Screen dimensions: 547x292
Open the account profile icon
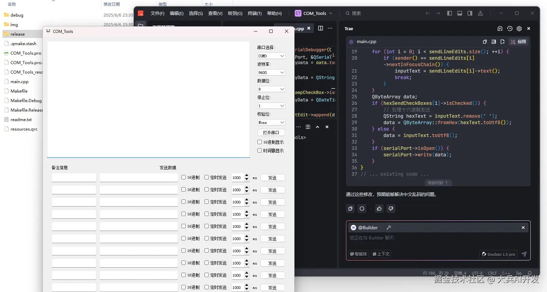coord(480,13)
